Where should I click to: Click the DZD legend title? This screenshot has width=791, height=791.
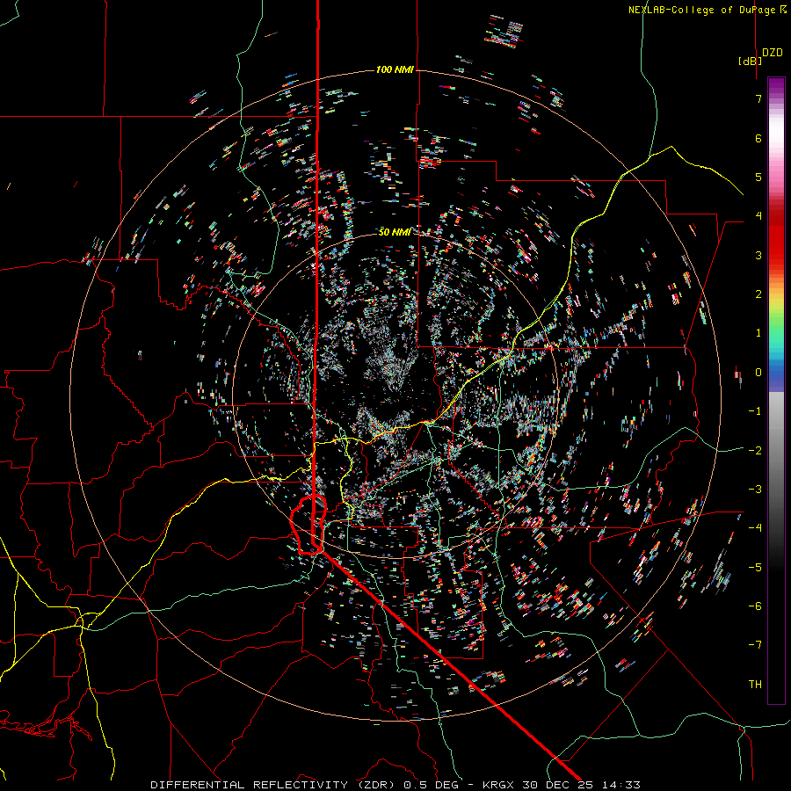(x=773, y=53)
